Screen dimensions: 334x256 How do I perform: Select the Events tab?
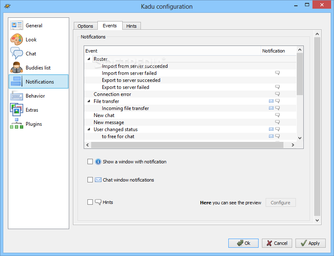(x=110, y=26)
